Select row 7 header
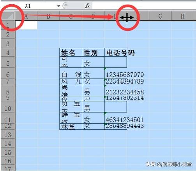The width and height of the screenshot is (196, 171). pyautogui.click(x=8, y=82)
